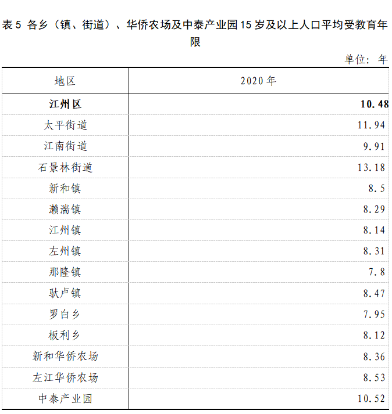Click the value 9.91
392x414 pixels.
tap(374, 146)
